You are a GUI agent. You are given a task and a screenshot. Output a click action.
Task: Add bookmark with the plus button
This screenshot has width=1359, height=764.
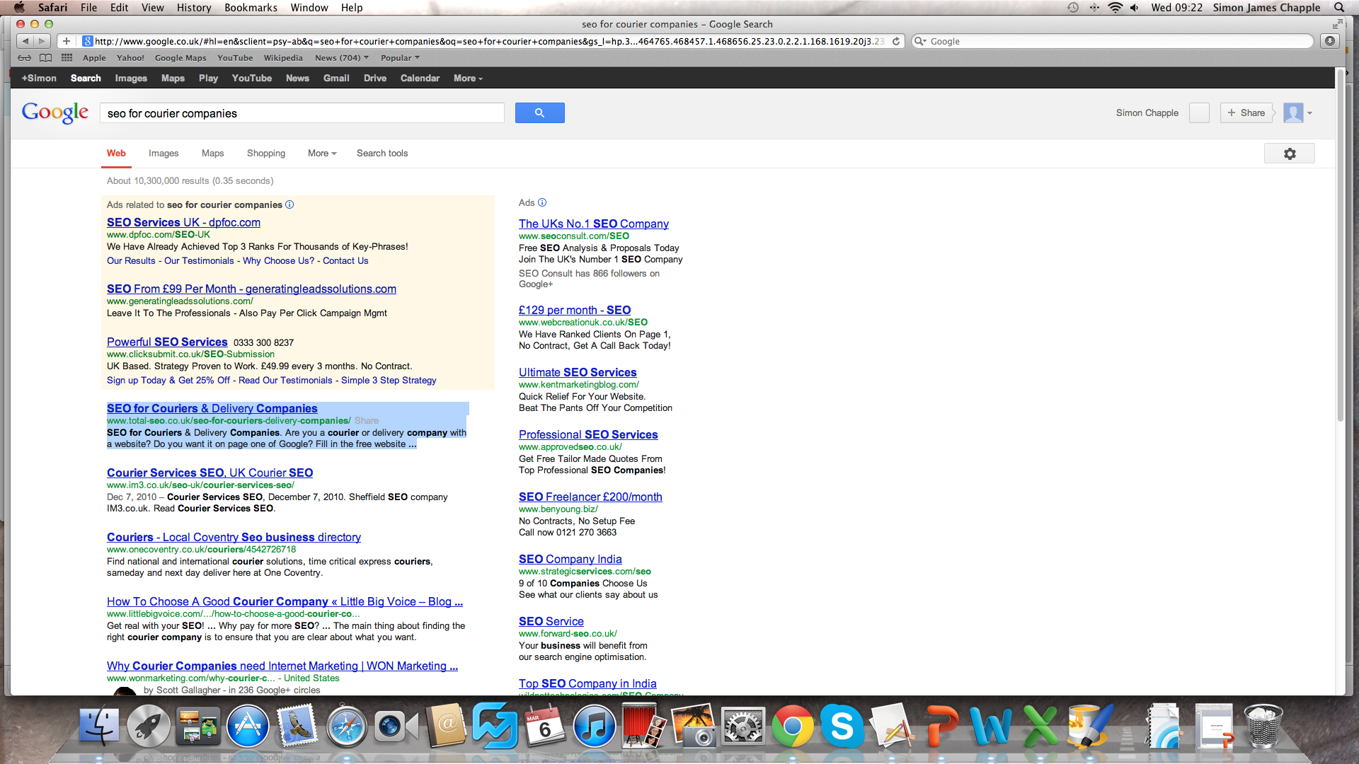67,41
